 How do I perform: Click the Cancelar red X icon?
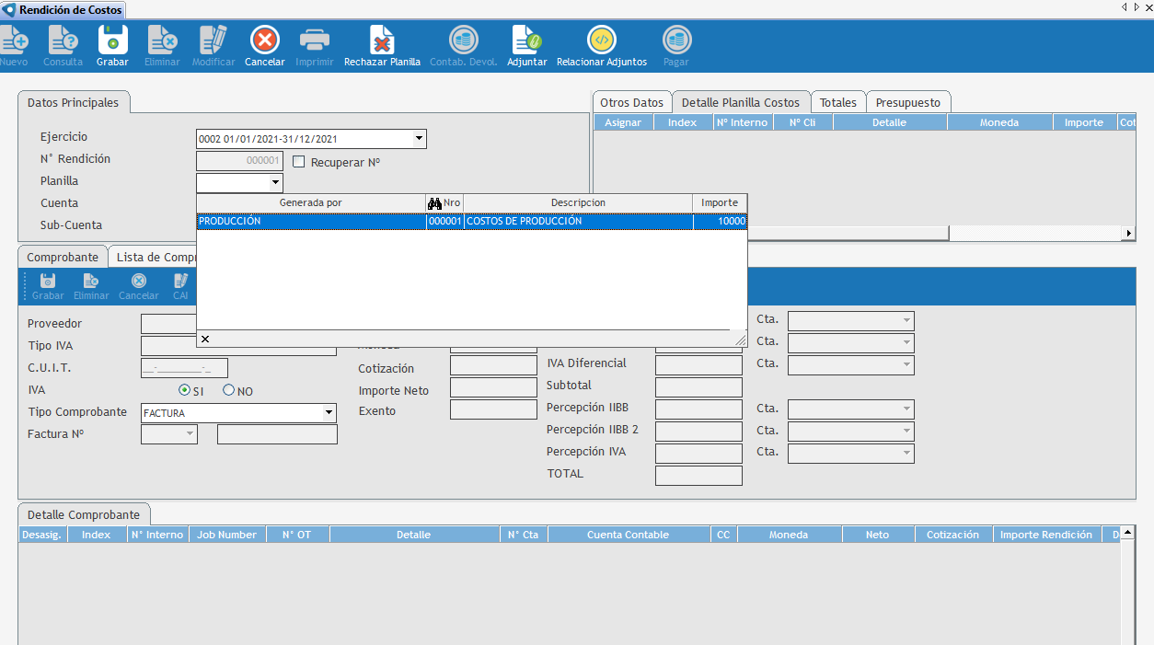point(264,40)
